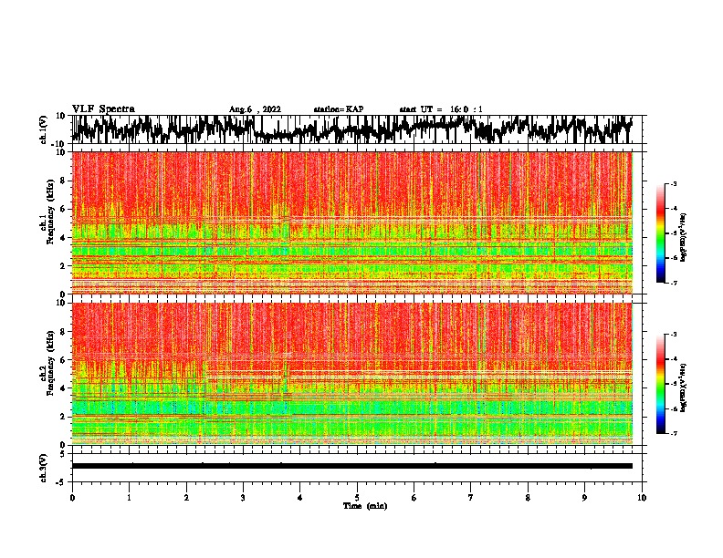Click the 'Time (min)' axis title
Image resolution: width=723 pixels, height=558 pixels.
pos(365,506)
